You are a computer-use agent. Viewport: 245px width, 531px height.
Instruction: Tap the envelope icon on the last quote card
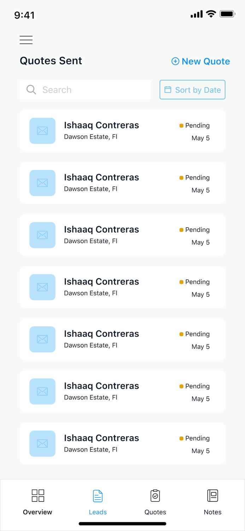tap(42, 444)
